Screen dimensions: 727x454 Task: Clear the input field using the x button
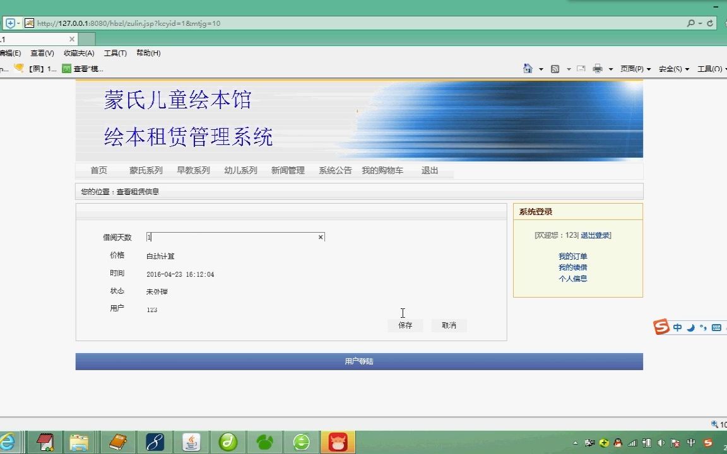click(x=321, y=237)
